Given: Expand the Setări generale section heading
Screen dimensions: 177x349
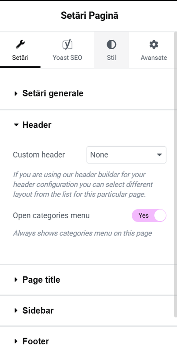Looking at the screenshot, I should (53, 93).
